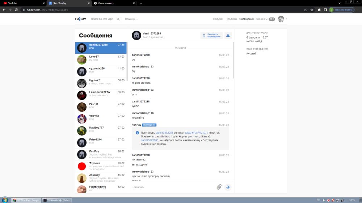This screenshot has height=203, width=362.
Task: Open a new browser tab
Action: (x=141, y=3)
